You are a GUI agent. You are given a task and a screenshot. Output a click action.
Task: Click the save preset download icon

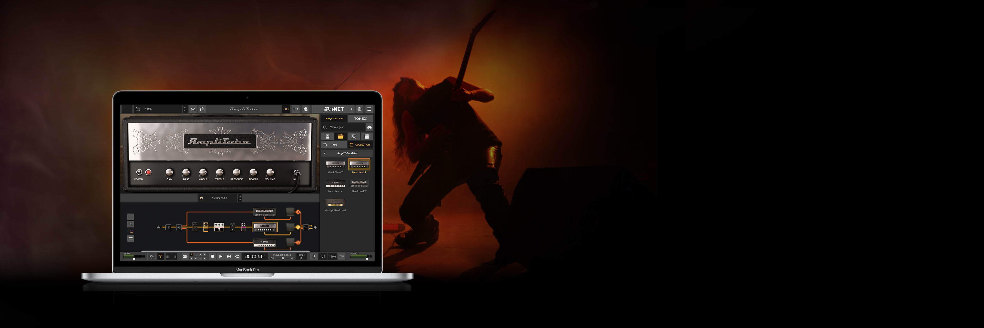click(x=193, y=109)
